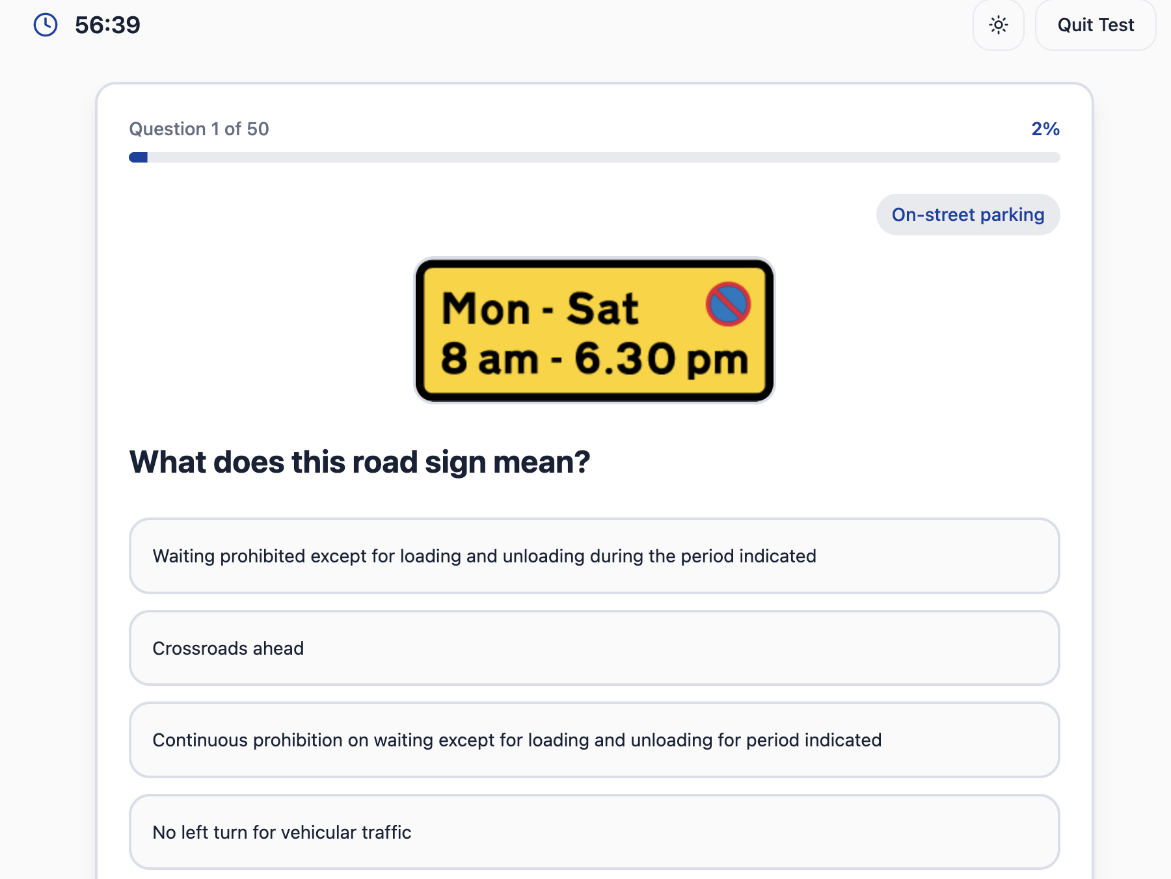Click the clock icon beside the timer

click(46, 25)
